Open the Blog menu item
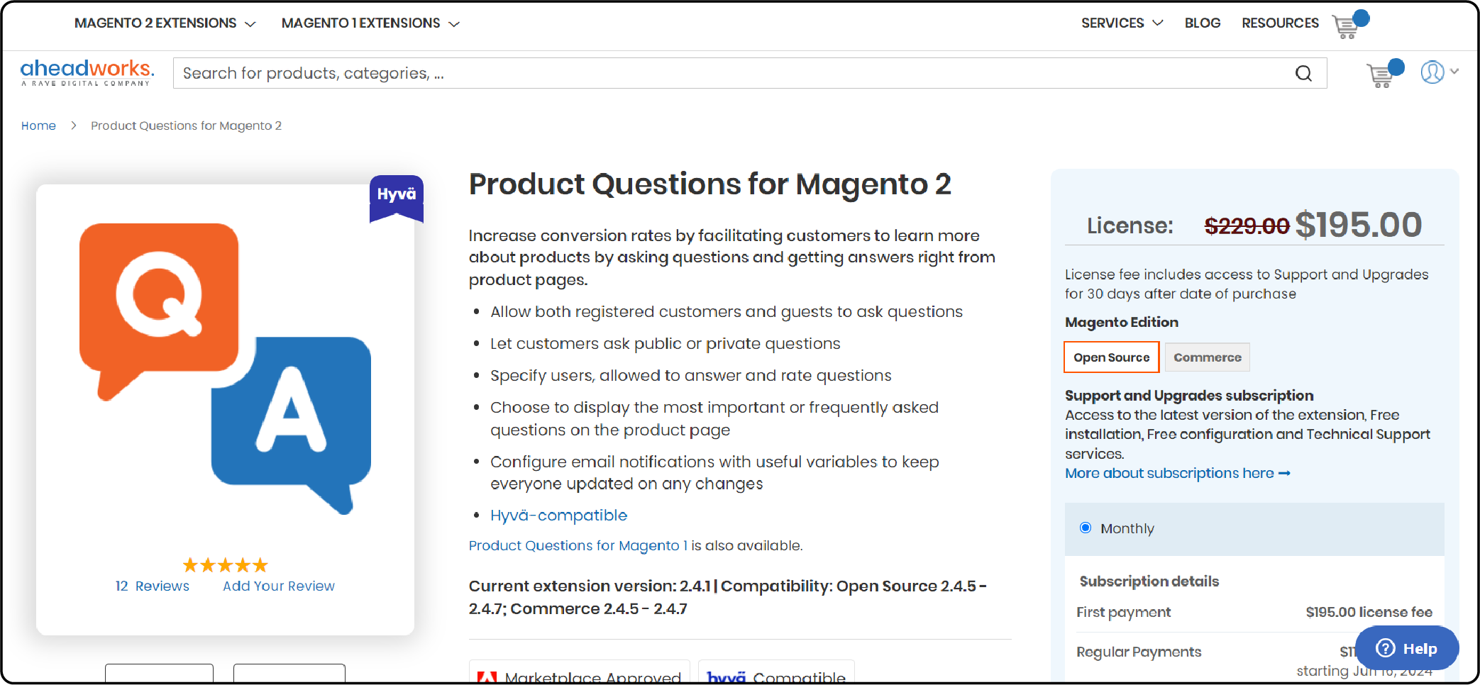The image size is (1480, 685). (x=1202, y=23)
